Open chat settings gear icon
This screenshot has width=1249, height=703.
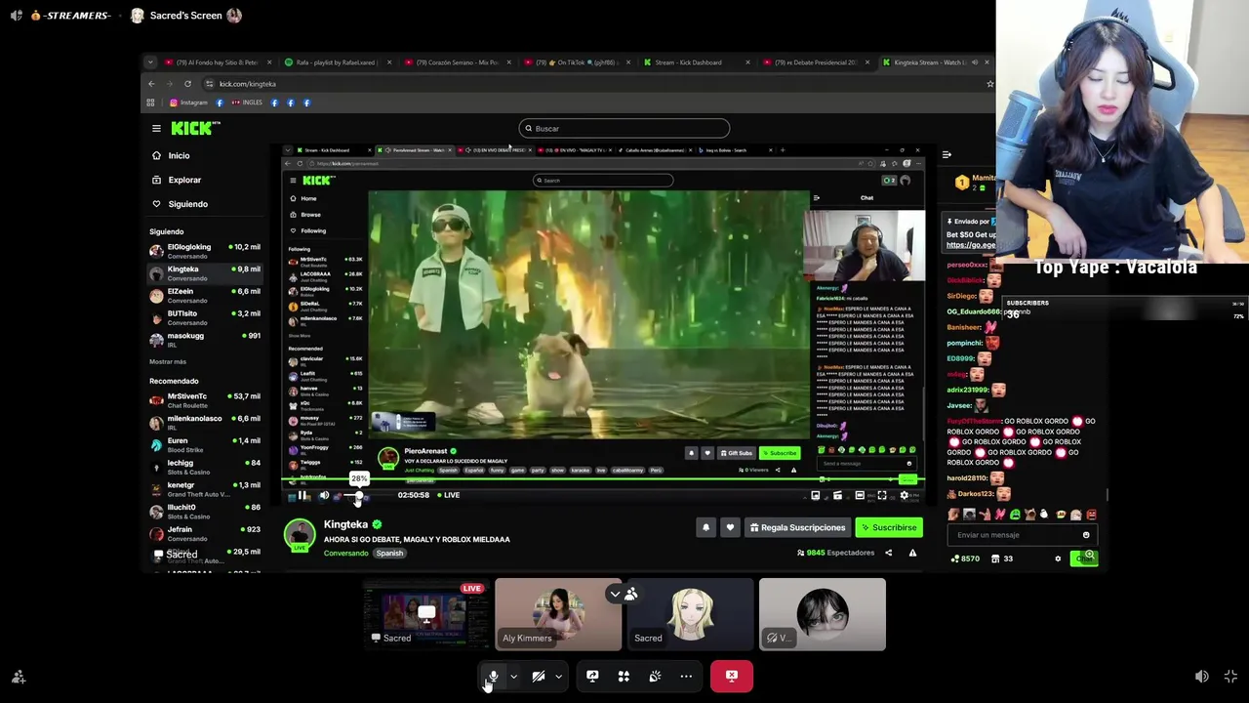click(x=1058, y=558)
